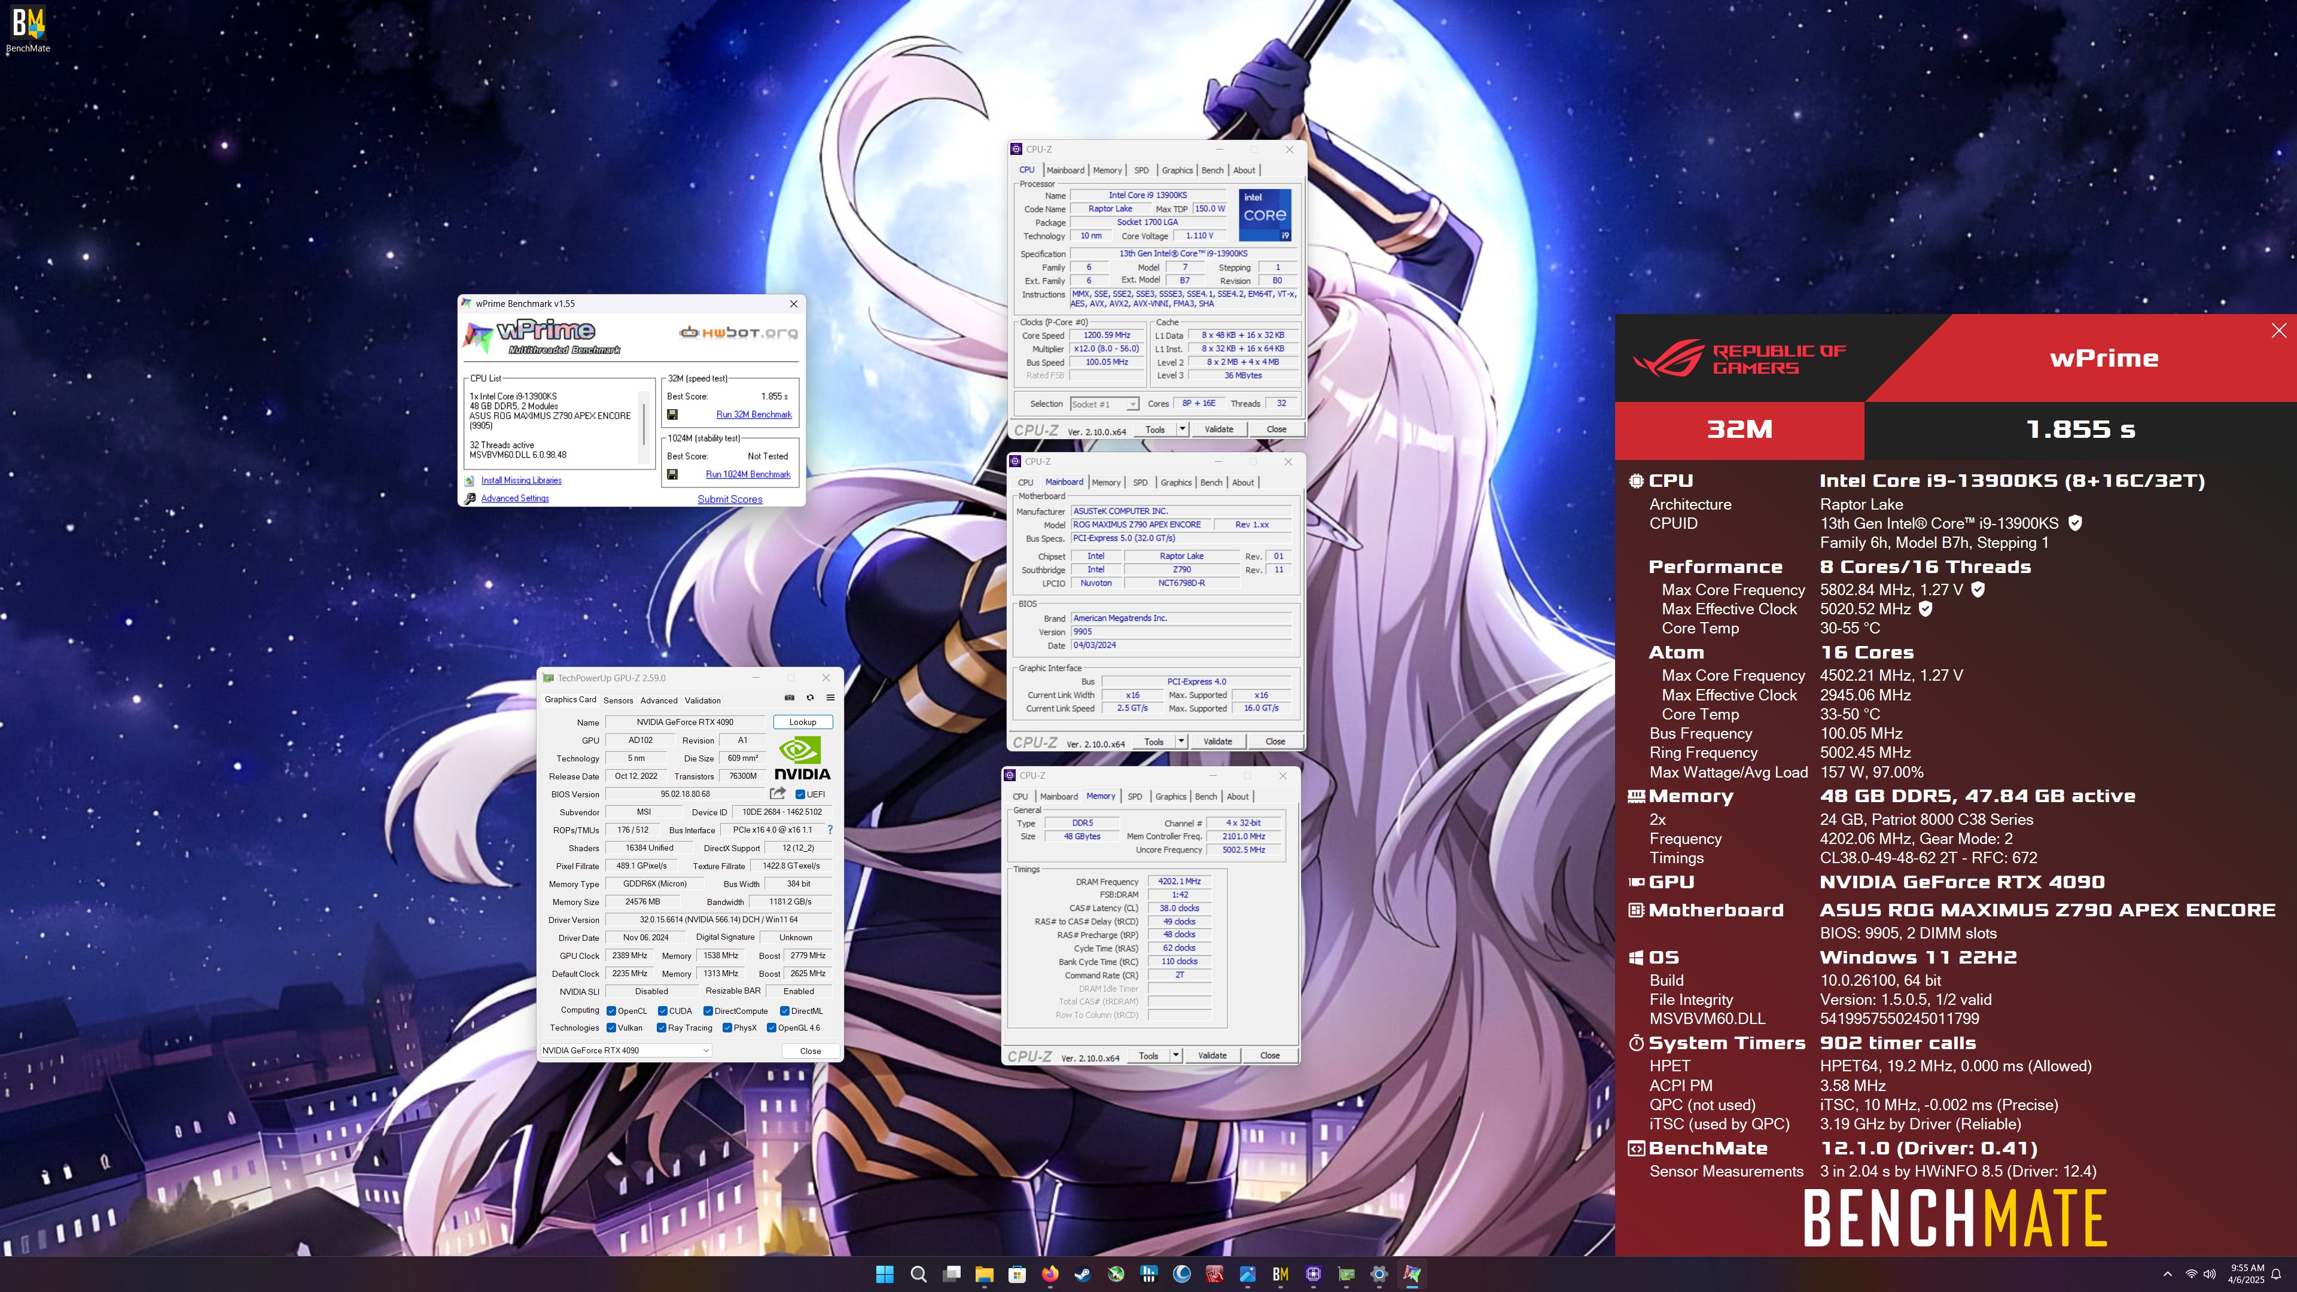The height and width of the screenshot is (1292, 2297).
Task: Open taskbar Search
Action: pos(918,1274)
